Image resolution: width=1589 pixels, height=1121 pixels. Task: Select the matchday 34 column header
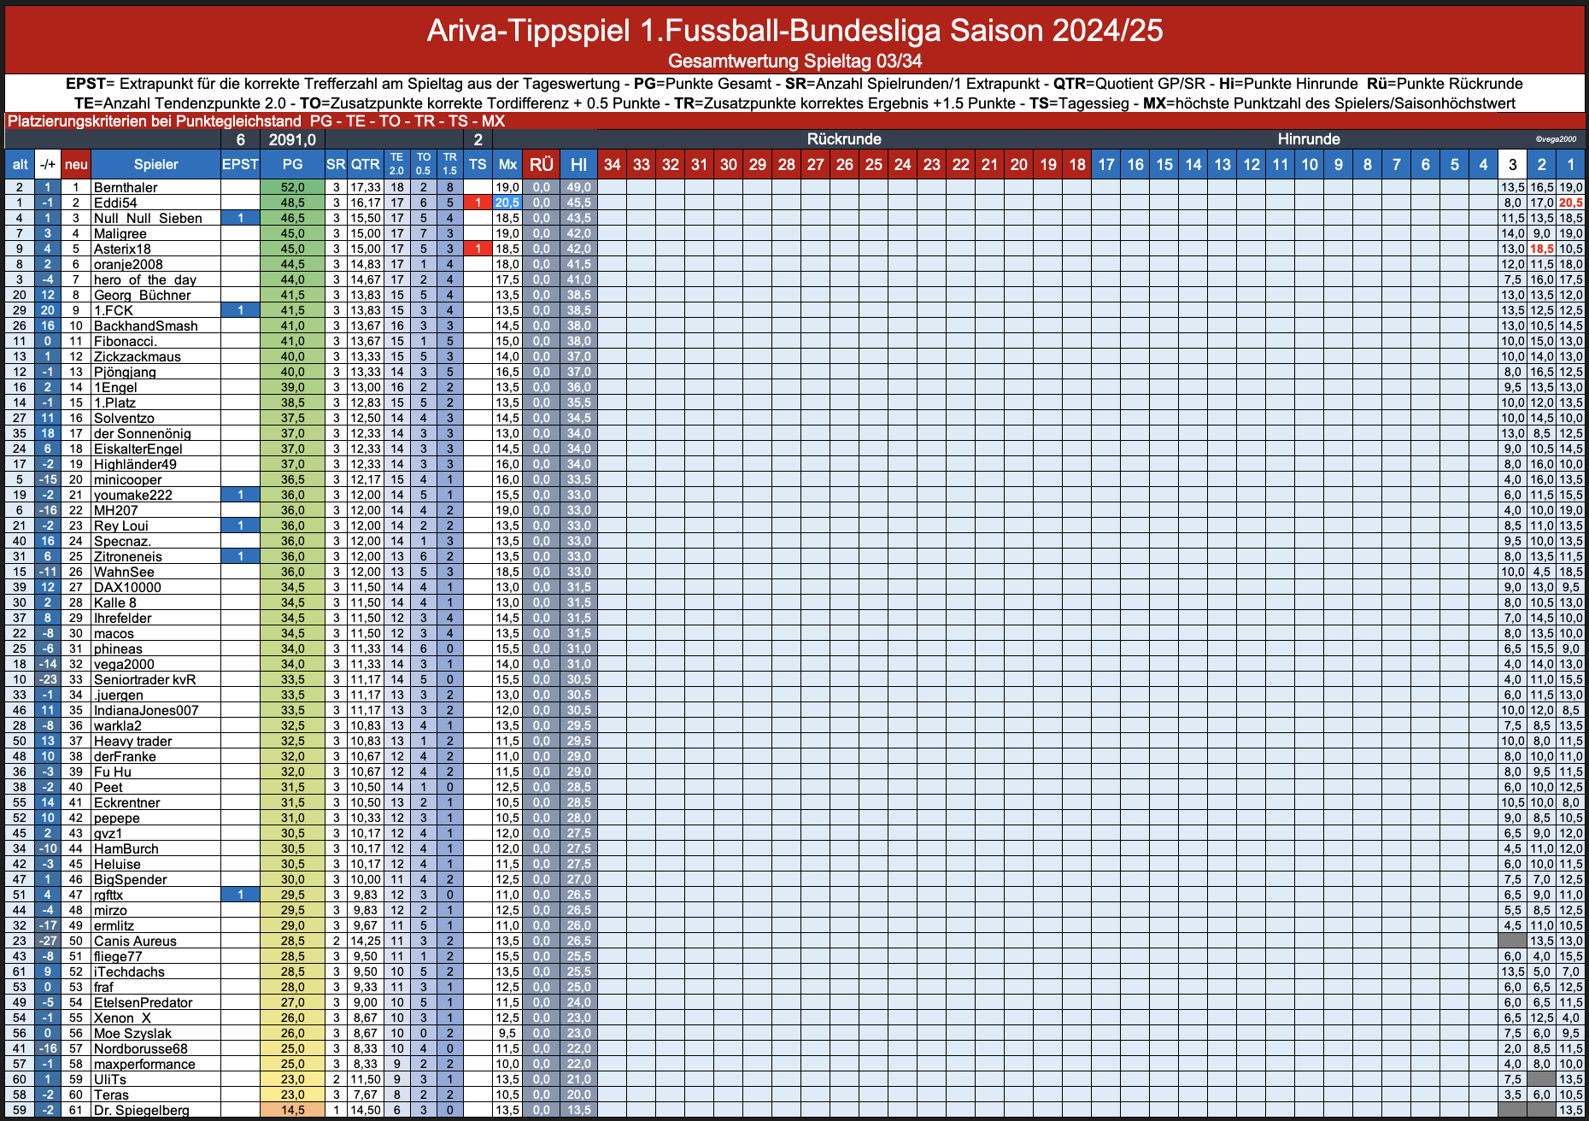612,165
